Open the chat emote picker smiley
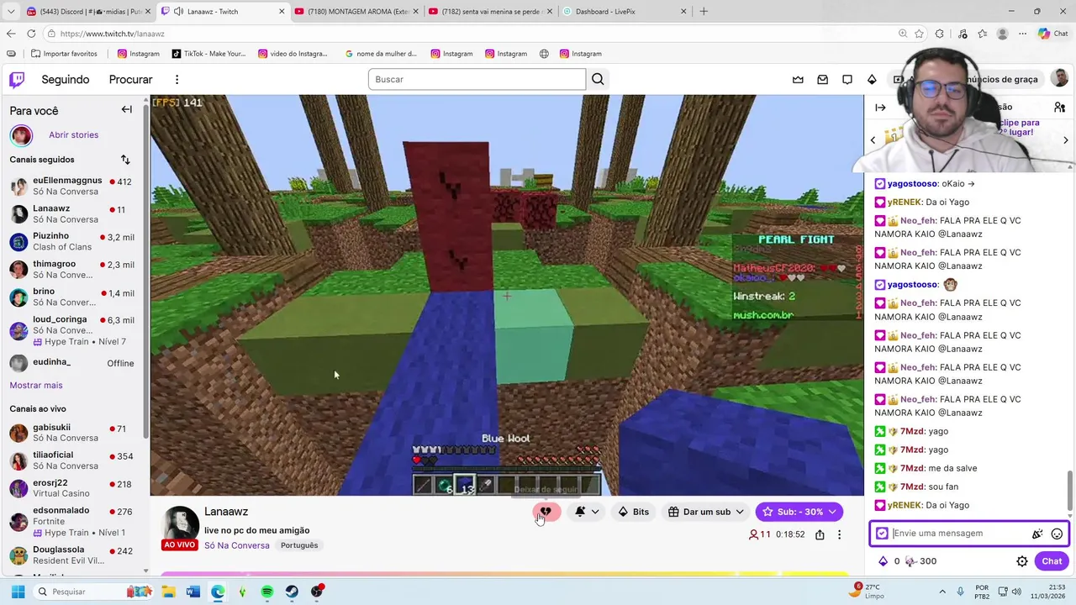This screenshot has height=605, width=1076. pos(1057,534)
